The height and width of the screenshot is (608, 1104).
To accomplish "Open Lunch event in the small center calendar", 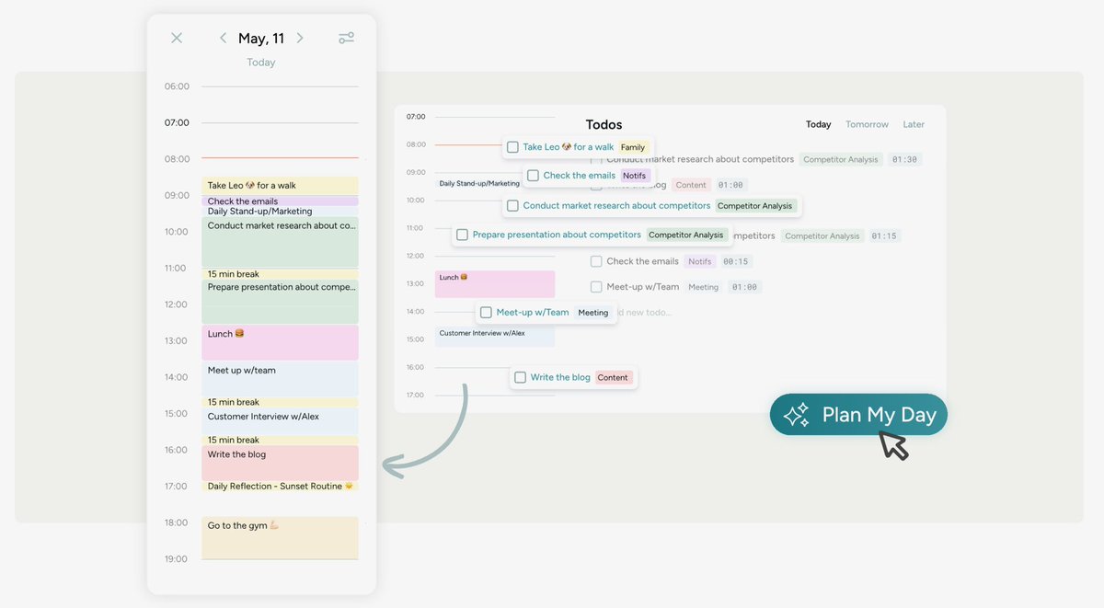I will [495, 283].
